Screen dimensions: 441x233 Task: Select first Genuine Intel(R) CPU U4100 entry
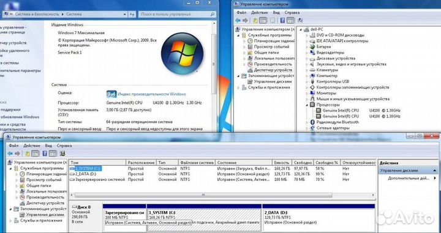point(361,110)
